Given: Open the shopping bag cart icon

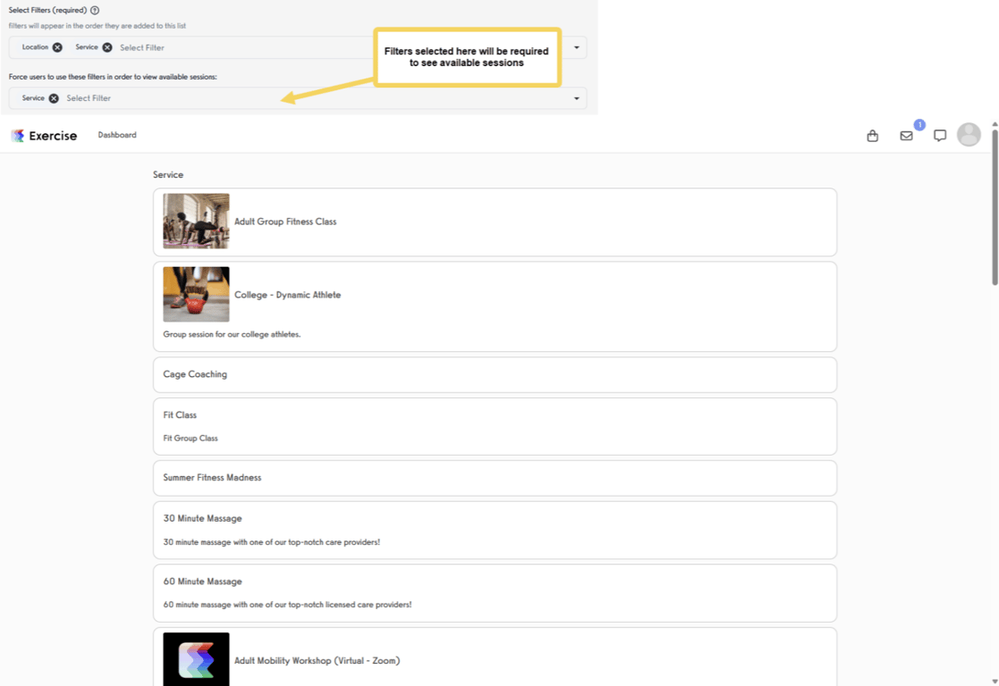Looking at the screenshot, I should click(873, 136).
